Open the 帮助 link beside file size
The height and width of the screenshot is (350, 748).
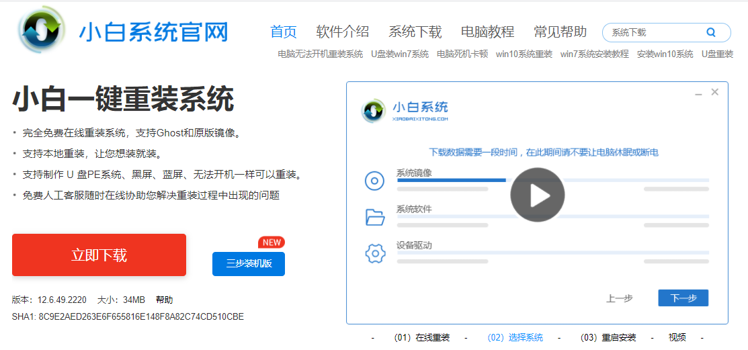(164, 300)
